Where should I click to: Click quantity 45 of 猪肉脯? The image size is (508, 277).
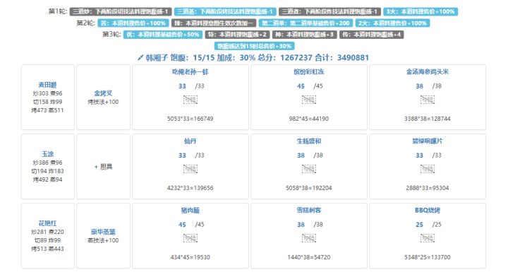click(x=183, y=225)
